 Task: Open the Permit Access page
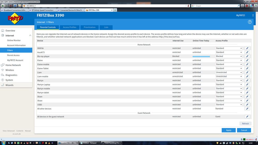13,55
